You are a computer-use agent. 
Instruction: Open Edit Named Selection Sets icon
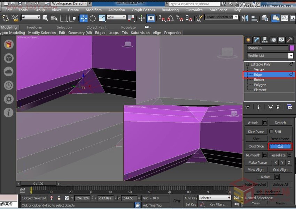pyautogui.click(x=199, y=18)
